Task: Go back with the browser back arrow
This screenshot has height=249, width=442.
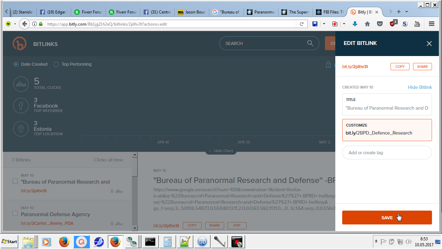Action: coord(24,24)
